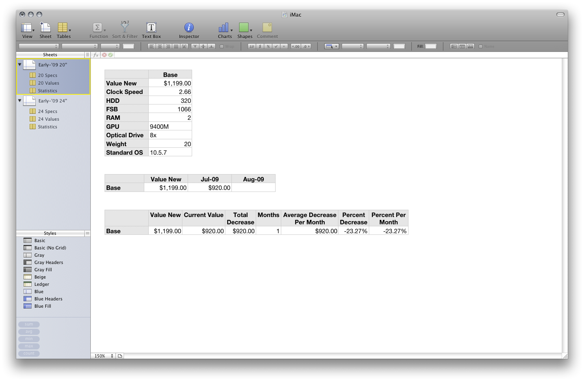Select the 24 Specs table
Image resolution: width=584 pixels, height=381 pixels.
(47, 111)
